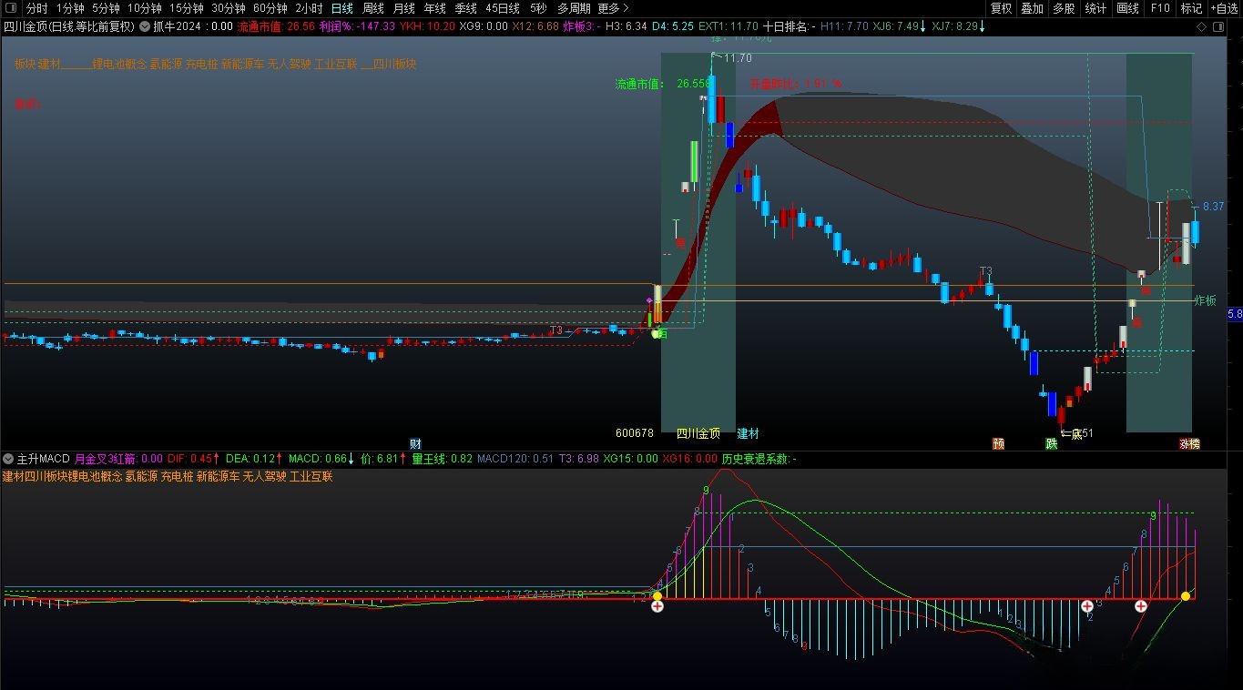This screenshot has height=690, width=1243.
Task: Click the first white plus MACD signal marker
Action: pyautogui.click(x=657, y=605)
